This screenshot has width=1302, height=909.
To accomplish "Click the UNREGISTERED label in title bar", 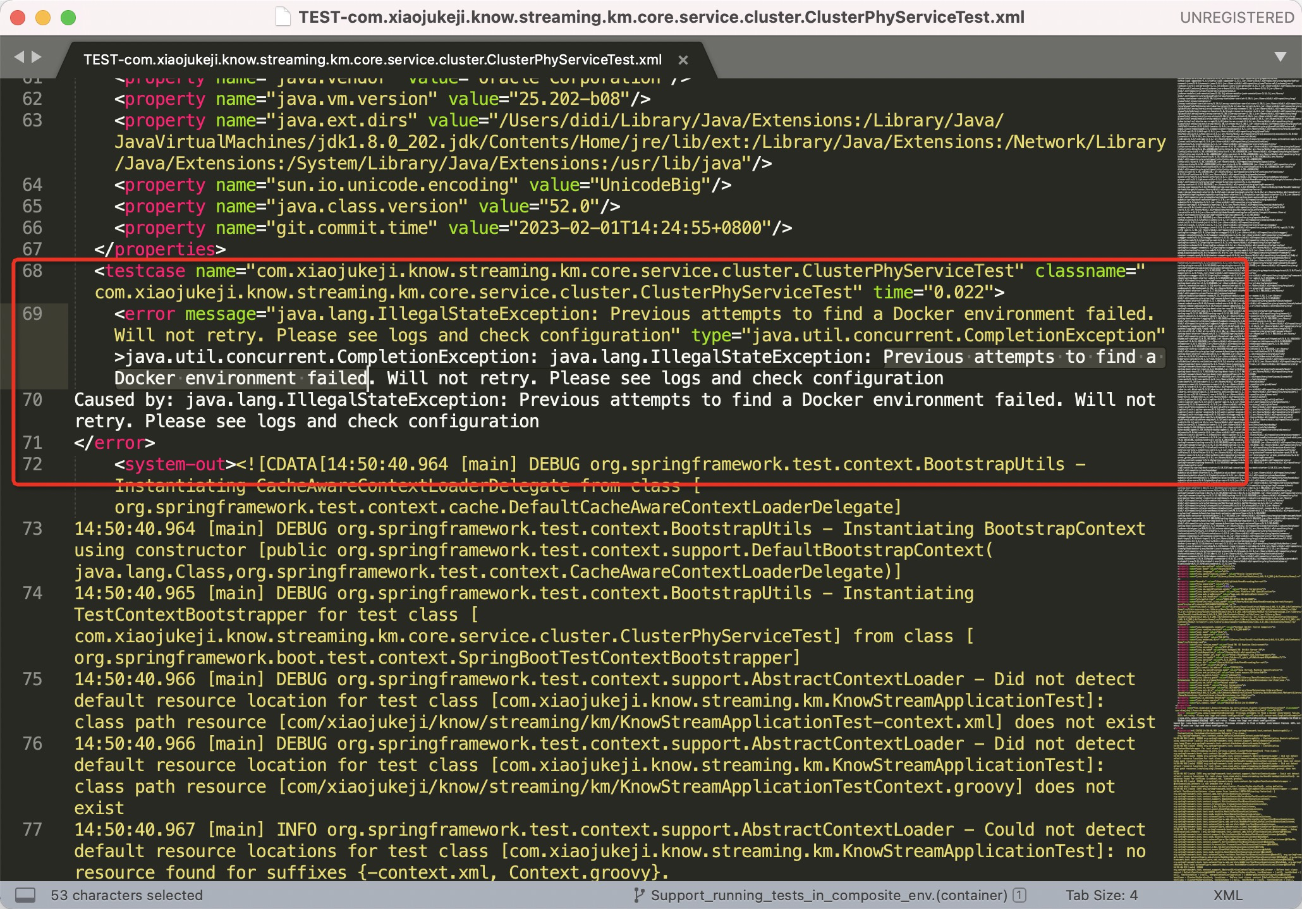I will click(1236, 18).
